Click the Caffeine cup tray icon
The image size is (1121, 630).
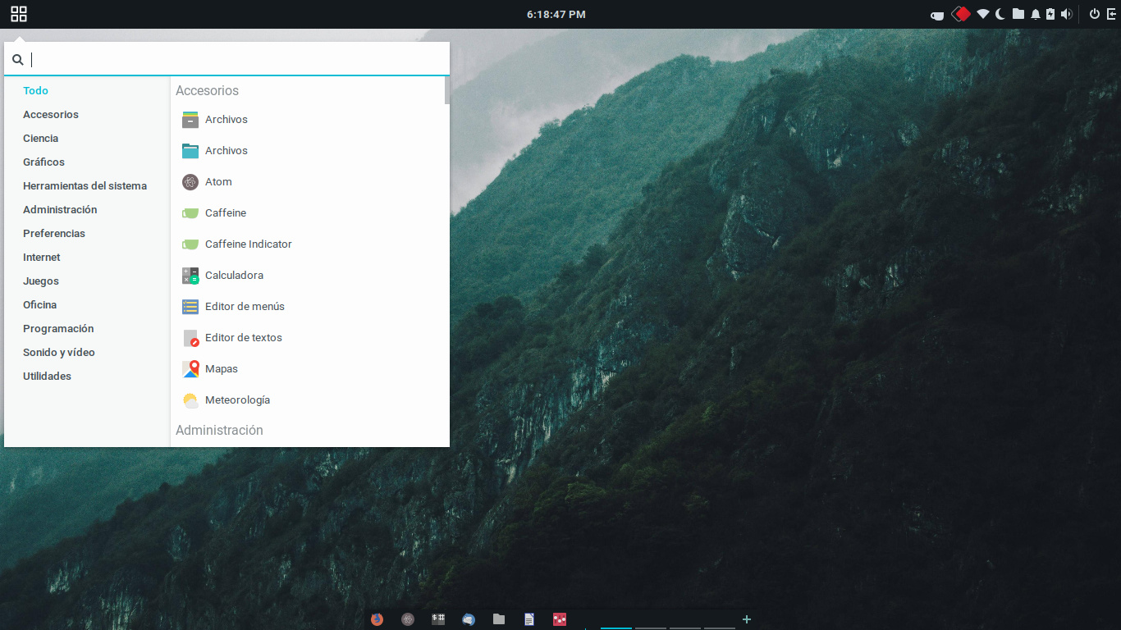(x=937, y=15)
